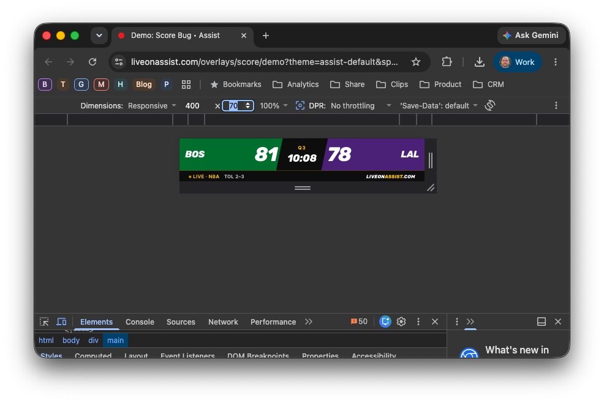Open the T bookmark shortcut
The image size is (604, 403).
(x=62, y=85)
